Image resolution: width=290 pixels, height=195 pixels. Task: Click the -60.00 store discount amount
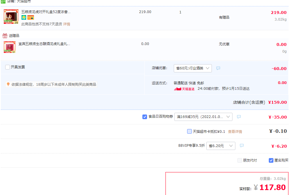point(279,69)
